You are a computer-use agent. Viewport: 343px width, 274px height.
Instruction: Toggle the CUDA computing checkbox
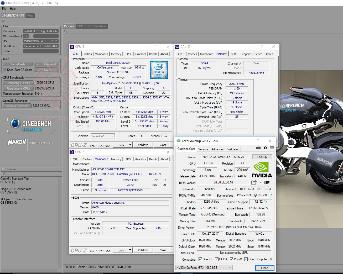(216, 259)
